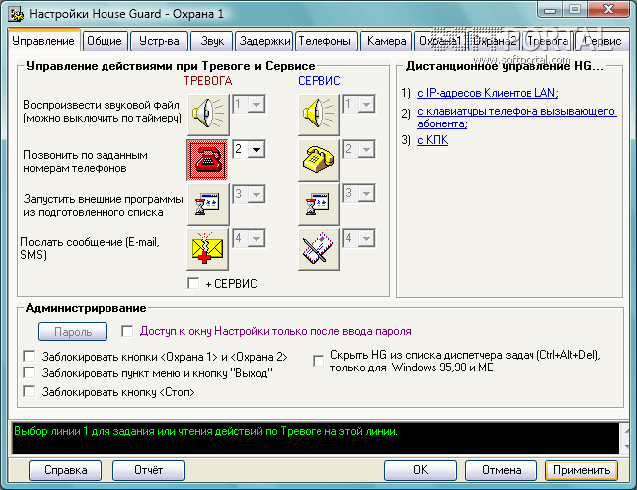Apply settings with the Применить button

tap(581, 470)
